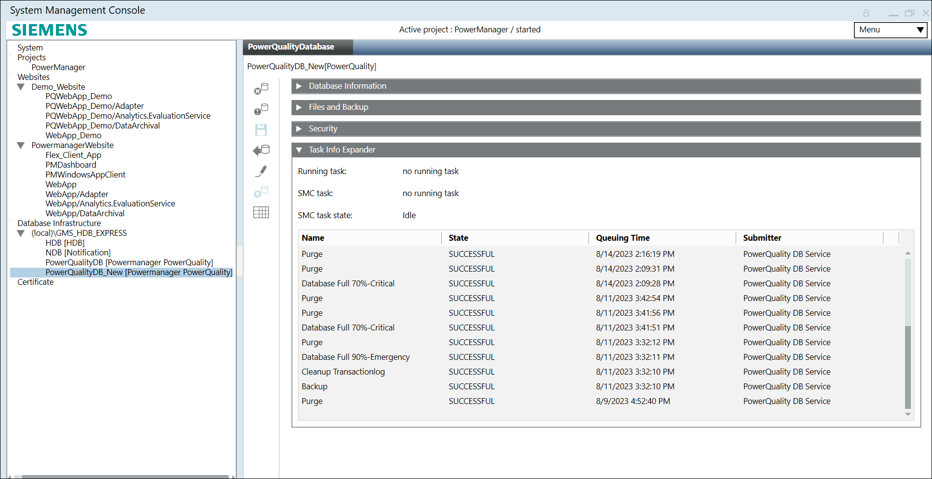Image resolution: width=932 pixels, height=479 pixels.
Task: Click the database icon with left arrow
Action: tap(261, 150)
